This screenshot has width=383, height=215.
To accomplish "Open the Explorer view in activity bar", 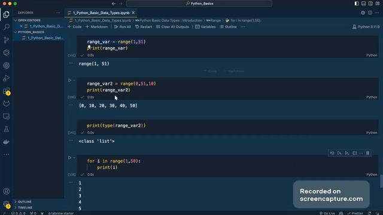I will (7, 14).
